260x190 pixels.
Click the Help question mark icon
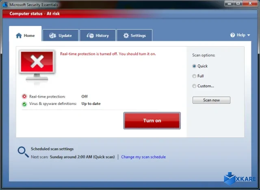pos(232,35)
